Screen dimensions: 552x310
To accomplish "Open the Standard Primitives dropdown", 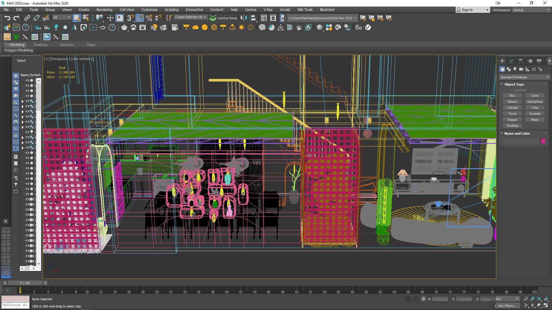I will click(524, 77).
